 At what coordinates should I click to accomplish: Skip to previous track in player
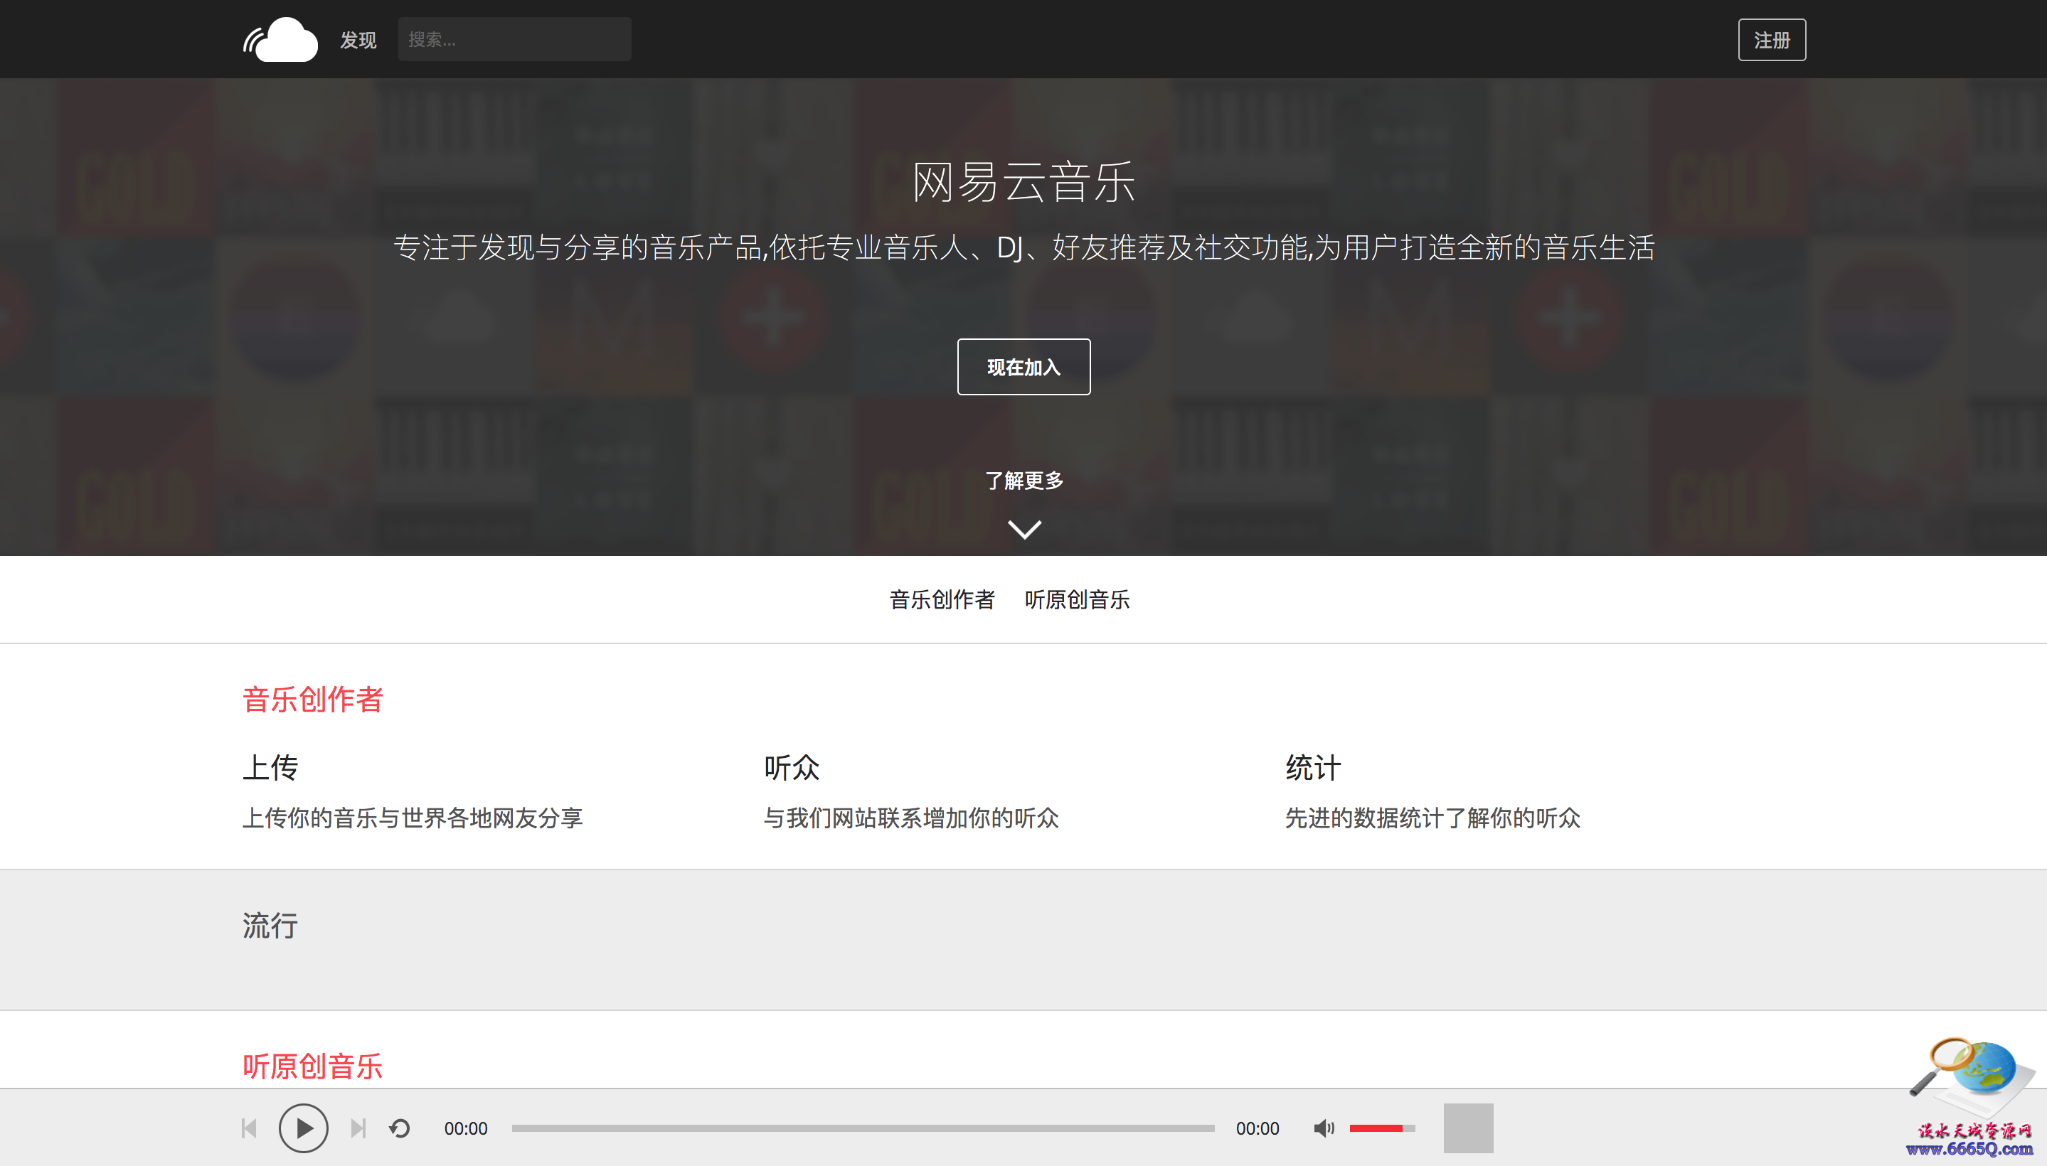249,1128
